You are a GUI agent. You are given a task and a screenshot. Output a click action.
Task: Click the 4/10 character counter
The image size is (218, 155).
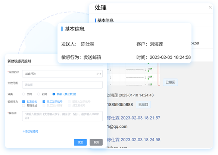pos(99,74)
